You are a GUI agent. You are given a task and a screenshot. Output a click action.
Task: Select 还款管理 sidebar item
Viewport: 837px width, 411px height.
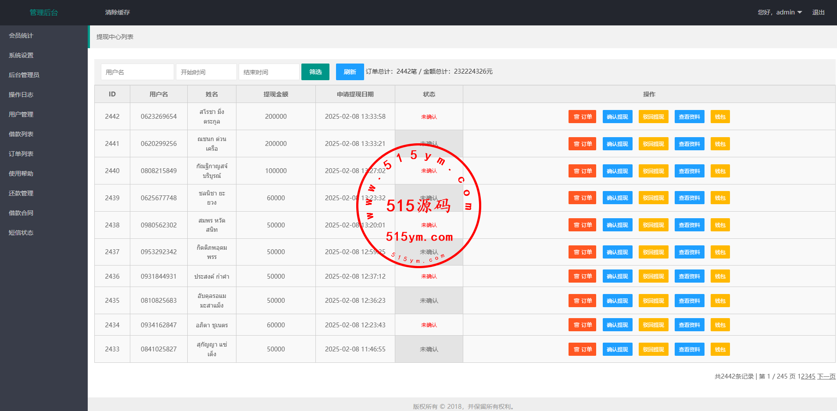pyautogui.click(x=21, y=193)
